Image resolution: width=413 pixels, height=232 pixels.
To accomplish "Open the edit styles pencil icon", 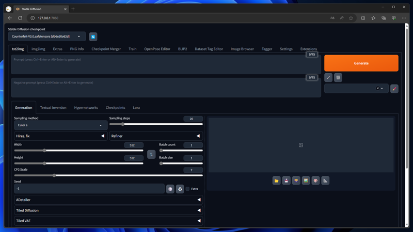I will click(x=394, y=89).
